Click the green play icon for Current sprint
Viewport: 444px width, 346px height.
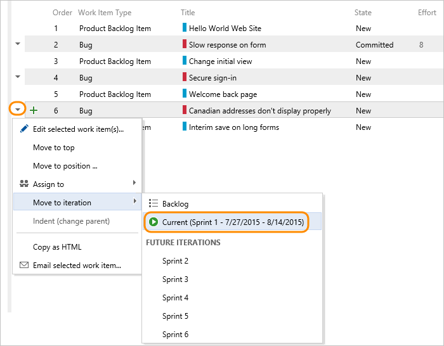pyautogui.click(x=153, y=222)
